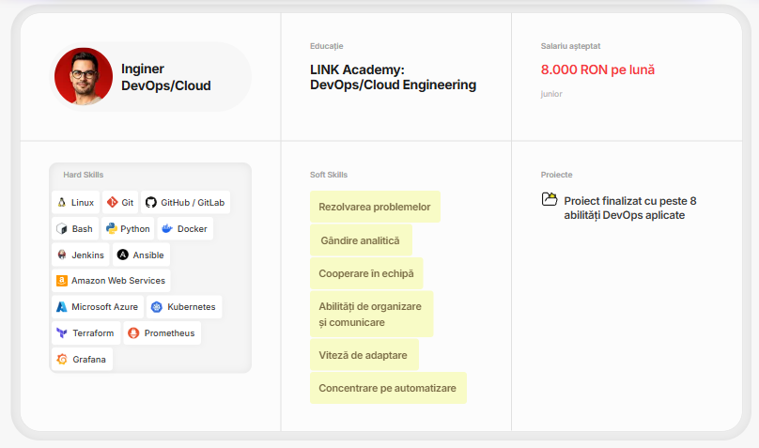Click the Docker whale icon
The image size is (759, 448).
(x=167, y=228)
